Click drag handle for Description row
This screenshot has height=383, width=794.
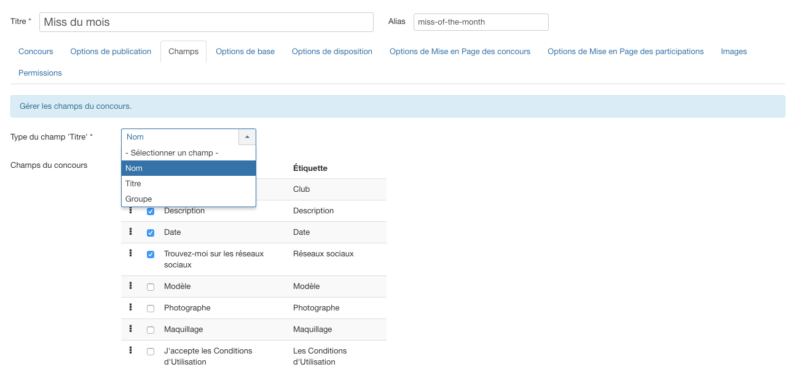tap(130, 211)
